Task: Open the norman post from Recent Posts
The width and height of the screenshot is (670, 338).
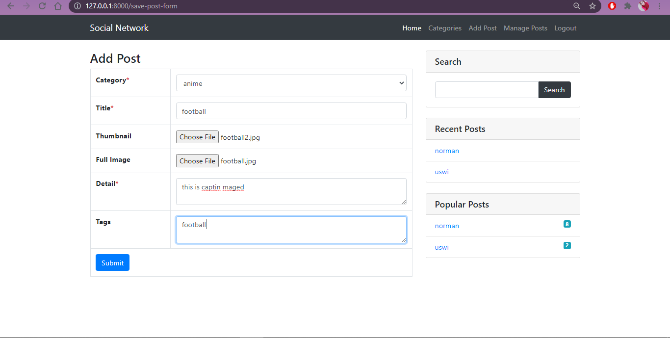Action: tap(447, 151)
